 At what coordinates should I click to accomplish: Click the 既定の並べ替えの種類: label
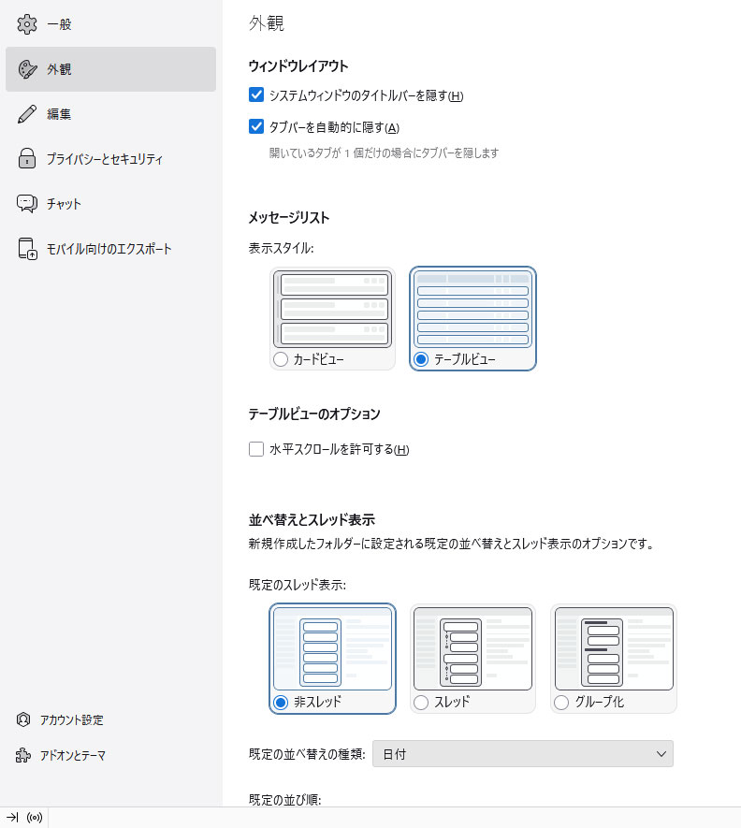307,754
